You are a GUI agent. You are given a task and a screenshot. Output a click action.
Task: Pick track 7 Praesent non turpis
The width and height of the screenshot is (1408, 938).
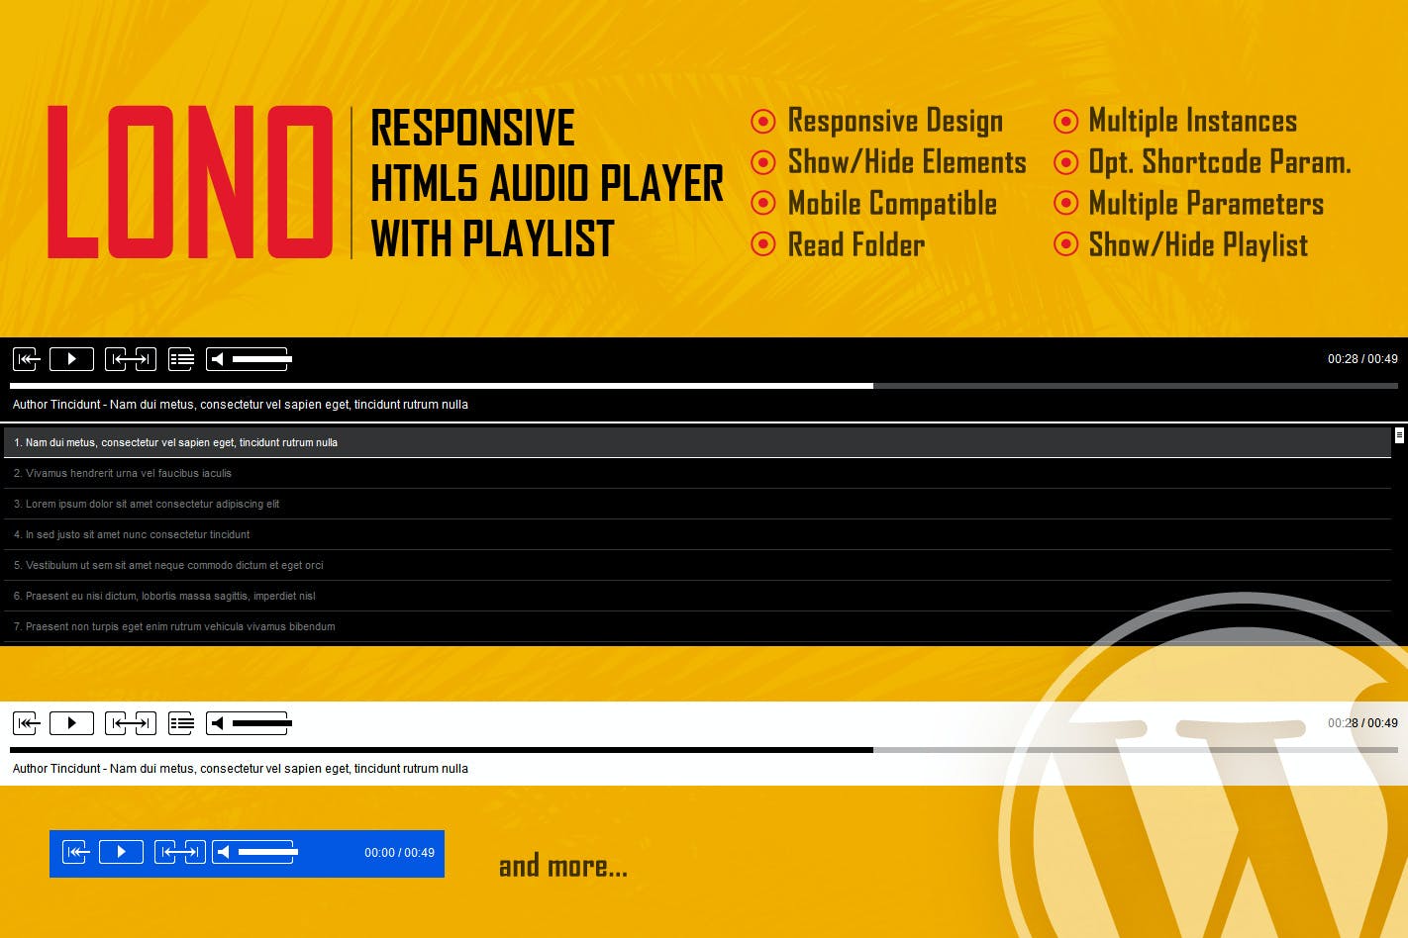[174, 626]
